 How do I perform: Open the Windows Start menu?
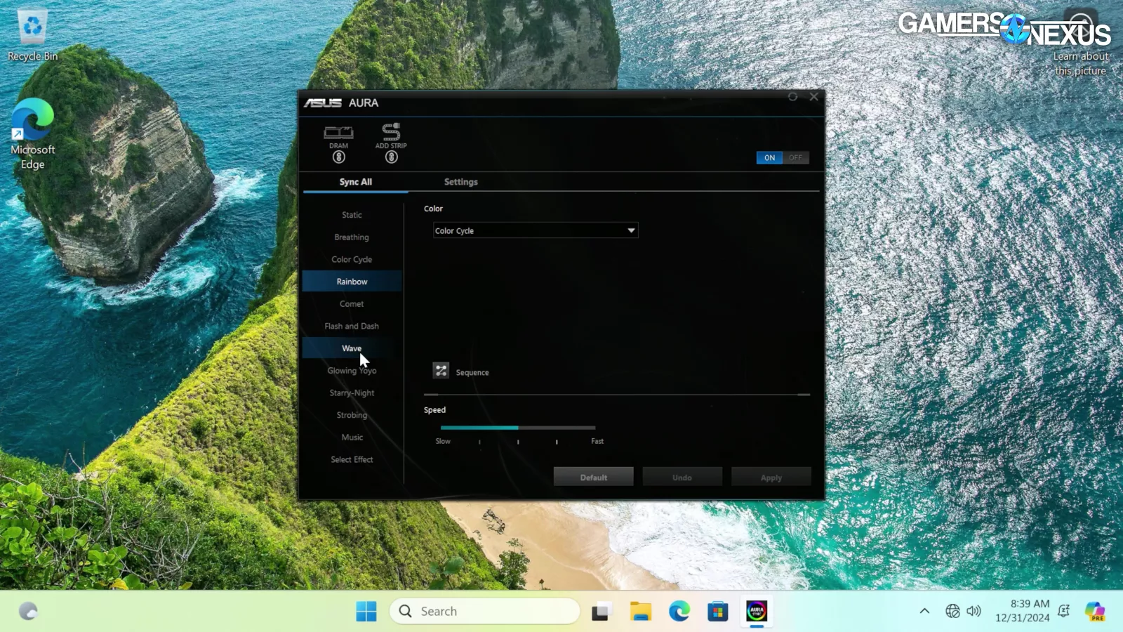[366, 612]
